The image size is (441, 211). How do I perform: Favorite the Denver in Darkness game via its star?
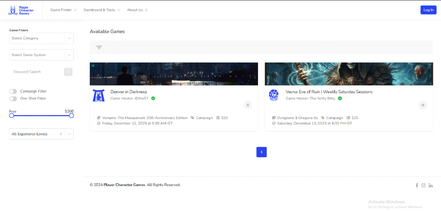point(248,105)
